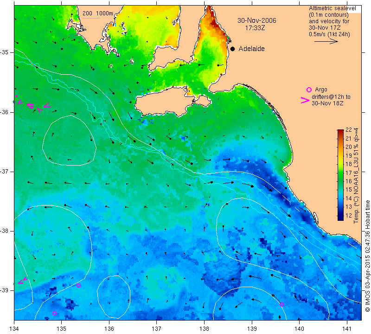This screenshot has height=334, width=371.
Task: Click longitude axis label 141
Action: 347,328
